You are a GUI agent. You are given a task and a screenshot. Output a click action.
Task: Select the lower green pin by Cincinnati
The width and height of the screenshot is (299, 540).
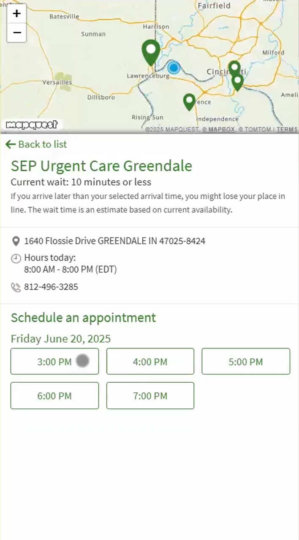[x=237, y=81]
